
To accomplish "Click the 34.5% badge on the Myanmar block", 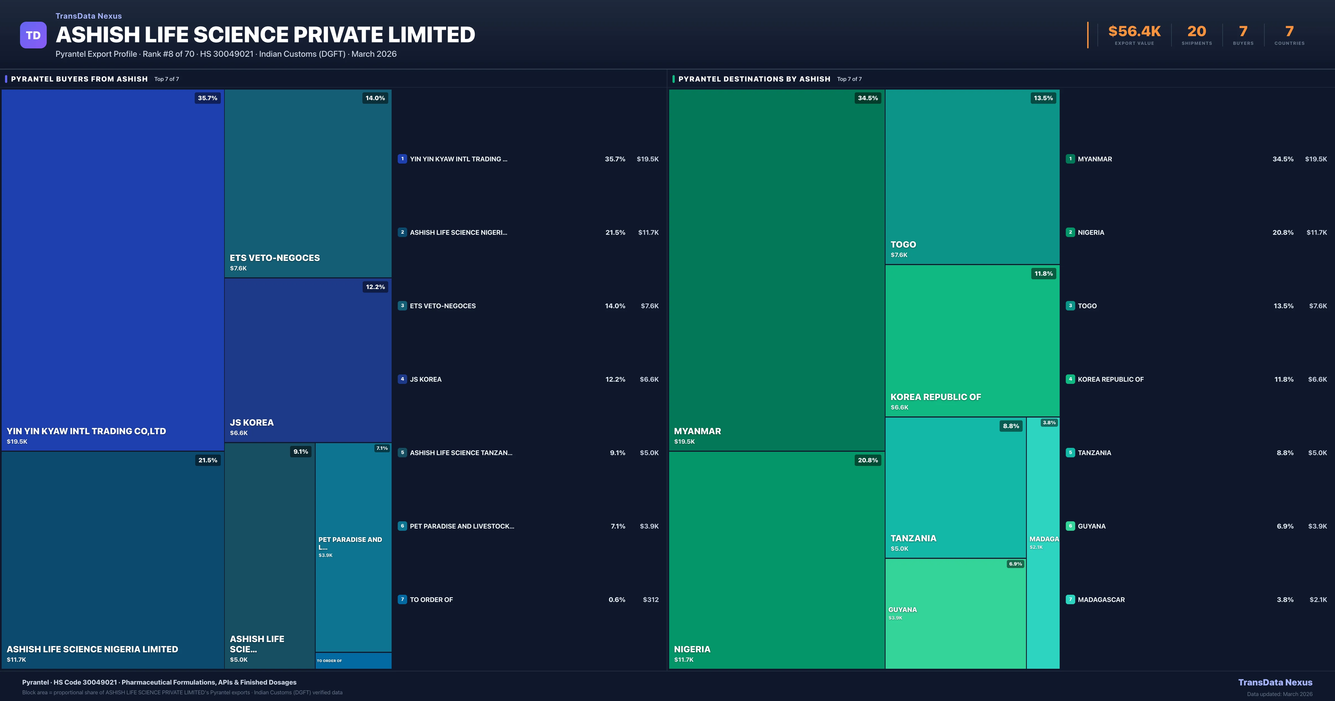I will (869, 98).
